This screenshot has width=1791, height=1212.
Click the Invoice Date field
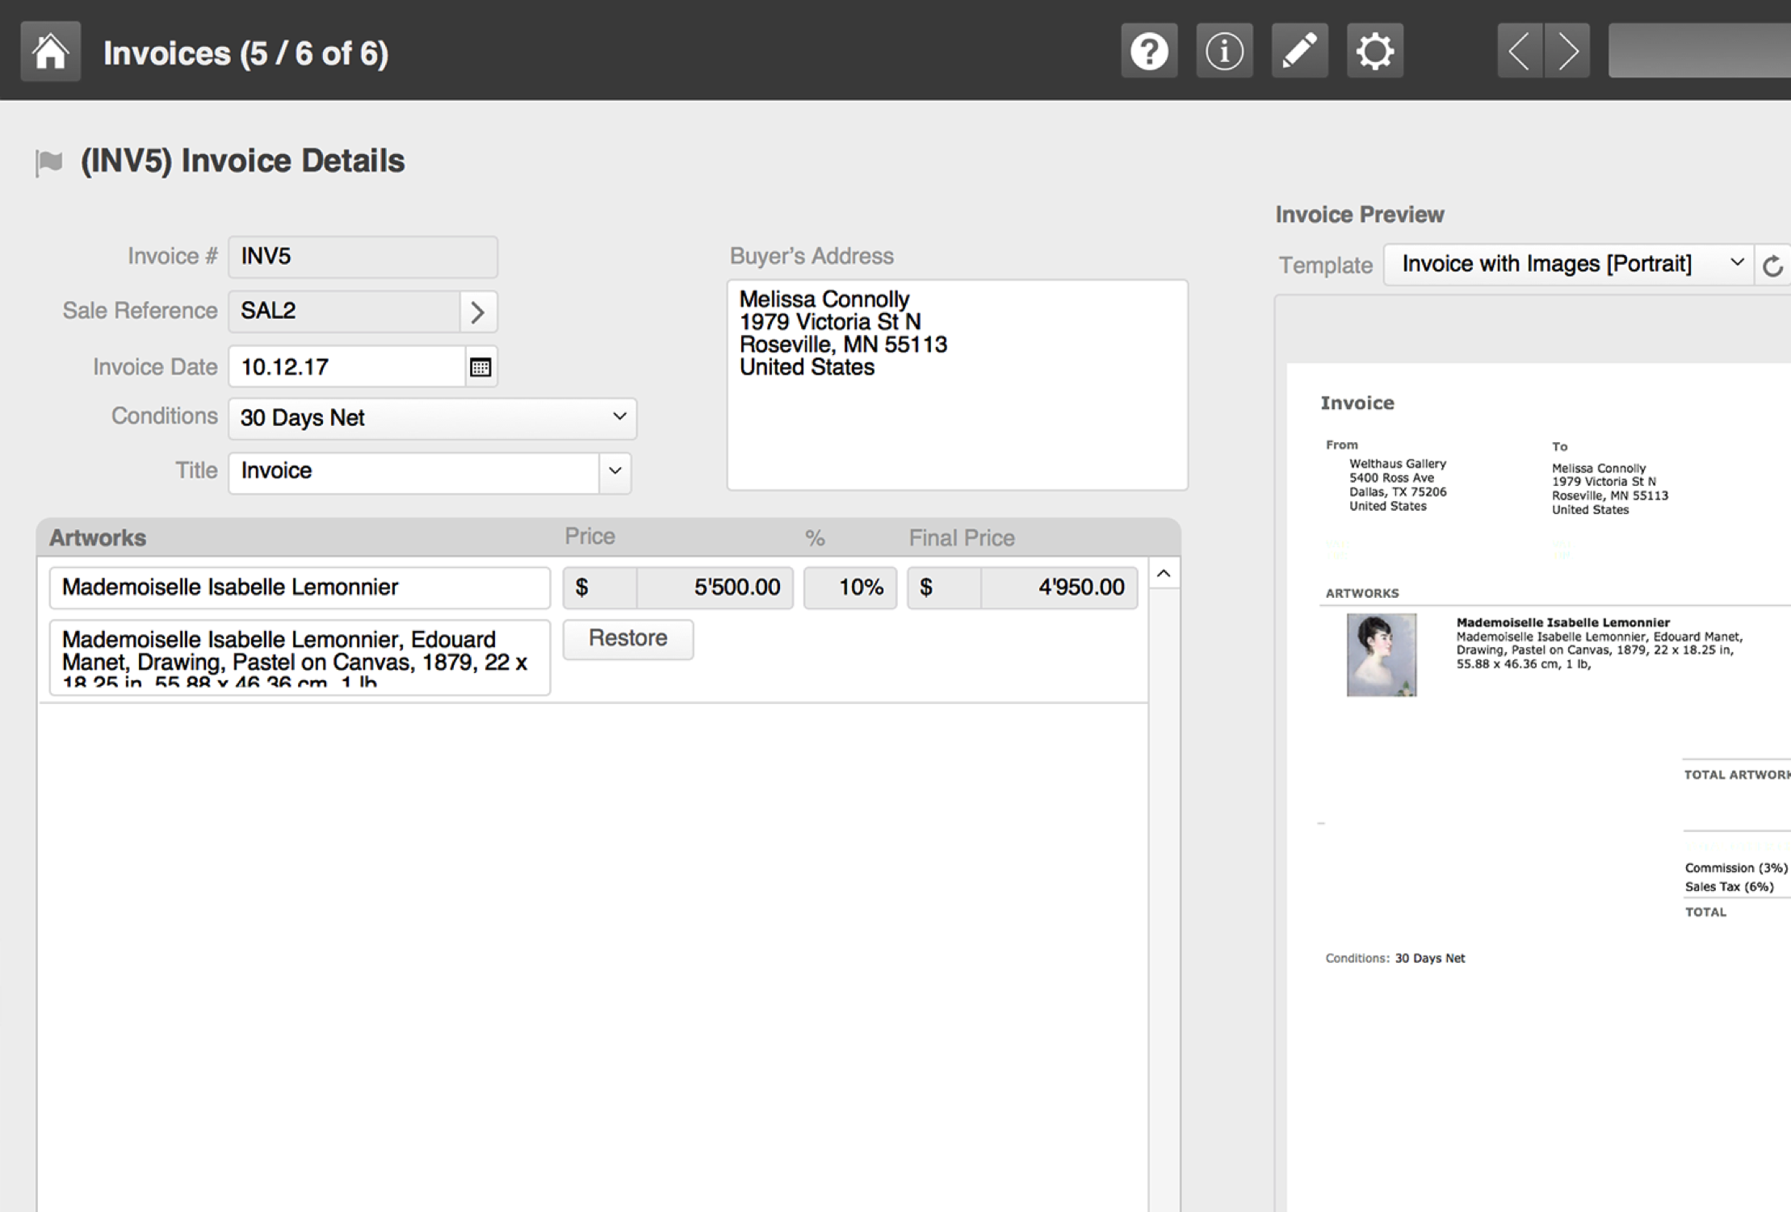click(x=347, y=367)
